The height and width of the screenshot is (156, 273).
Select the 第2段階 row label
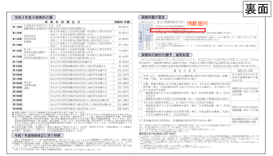[17, 33]
